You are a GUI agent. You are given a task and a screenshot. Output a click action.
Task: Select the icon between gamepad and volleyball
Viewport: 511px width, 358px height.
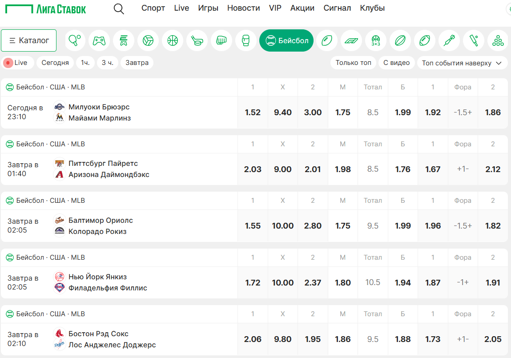point(124,40)
